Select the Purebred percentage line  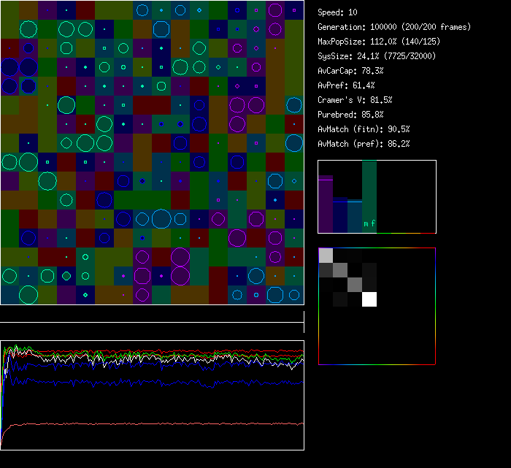350,115
